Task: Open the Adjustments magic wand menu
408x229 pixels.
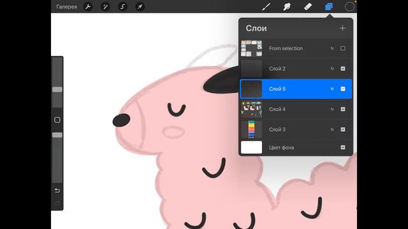Action: 105,6
